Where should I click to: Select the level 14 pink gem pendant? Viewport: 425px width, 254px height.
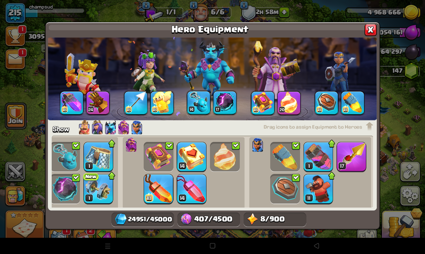point(192,189)
